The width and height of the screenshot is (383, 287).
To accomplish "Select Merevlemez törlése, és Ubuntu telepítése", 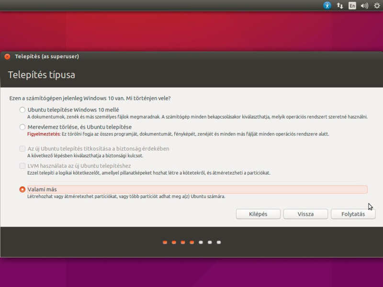I will [22, 127].
